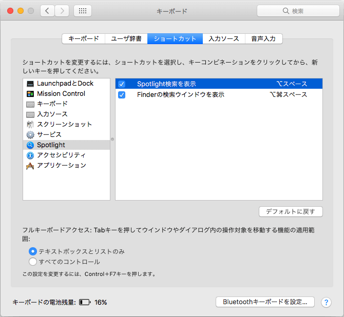This screenshot has height=317, width=344.
Task: Click the Mission Control category icon
Action: pos(30,94)
